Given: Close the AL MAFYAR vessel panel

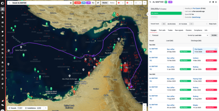Looking at the screenshot, I should [x=216, y=2].
